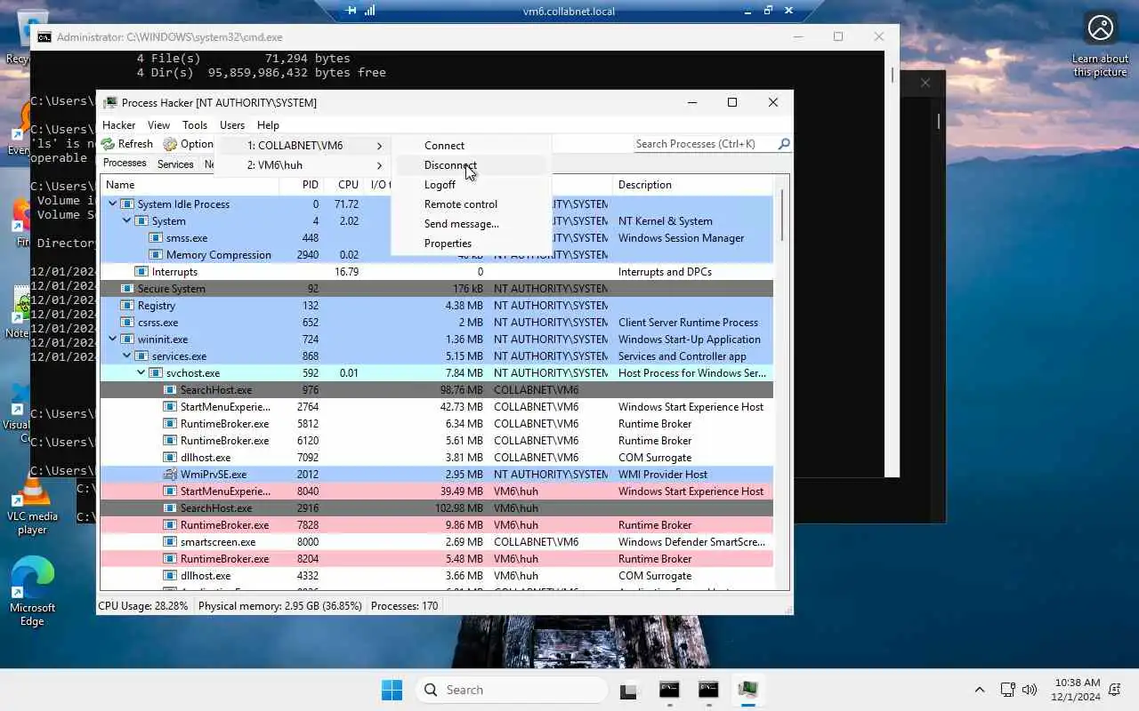Open the Help menu
This screenshot has height=711, width=1139.
click(x=268, y=125)
